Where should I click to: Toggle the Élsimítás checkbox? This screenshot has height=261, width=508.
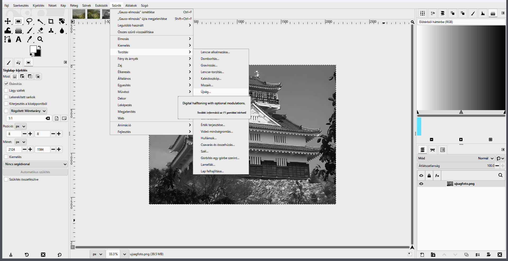6,84
